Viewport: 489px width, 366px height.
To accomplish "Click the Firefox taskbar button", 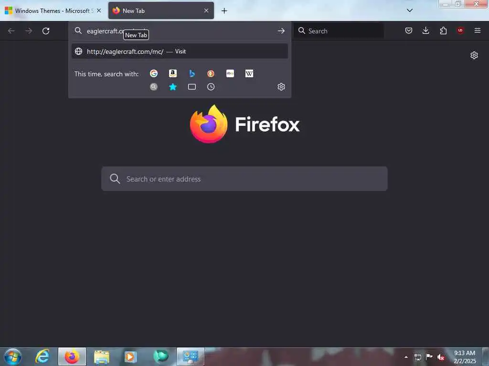I will coord(72,356).
